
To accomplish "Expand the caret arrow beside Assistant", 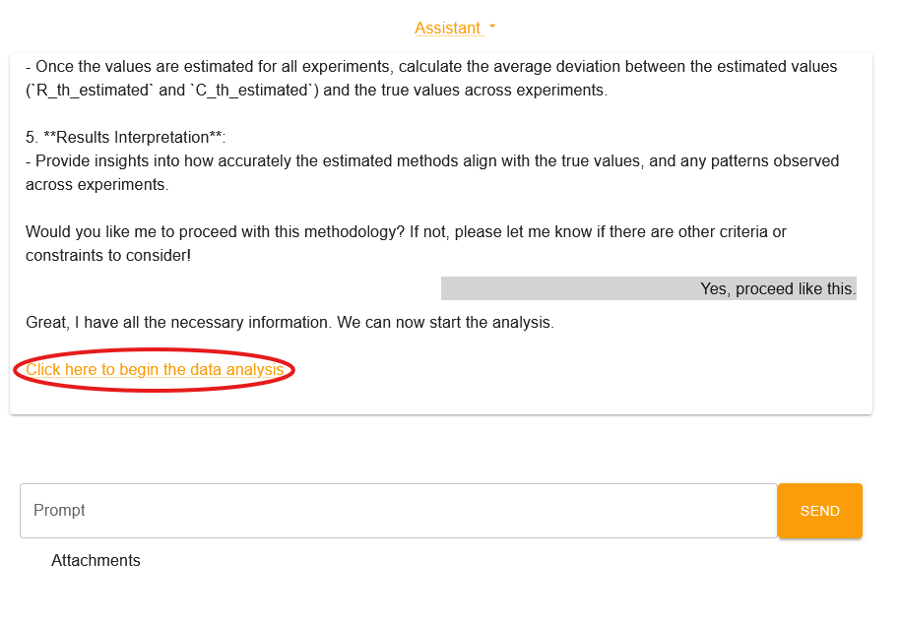I will 492,27.
